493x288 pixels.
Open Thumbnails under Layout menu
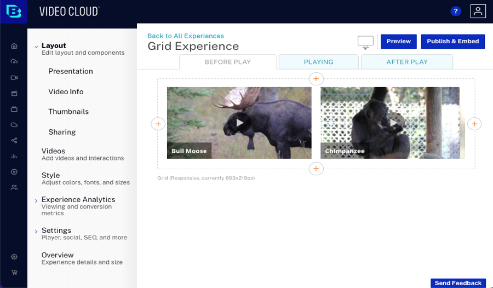68,112
